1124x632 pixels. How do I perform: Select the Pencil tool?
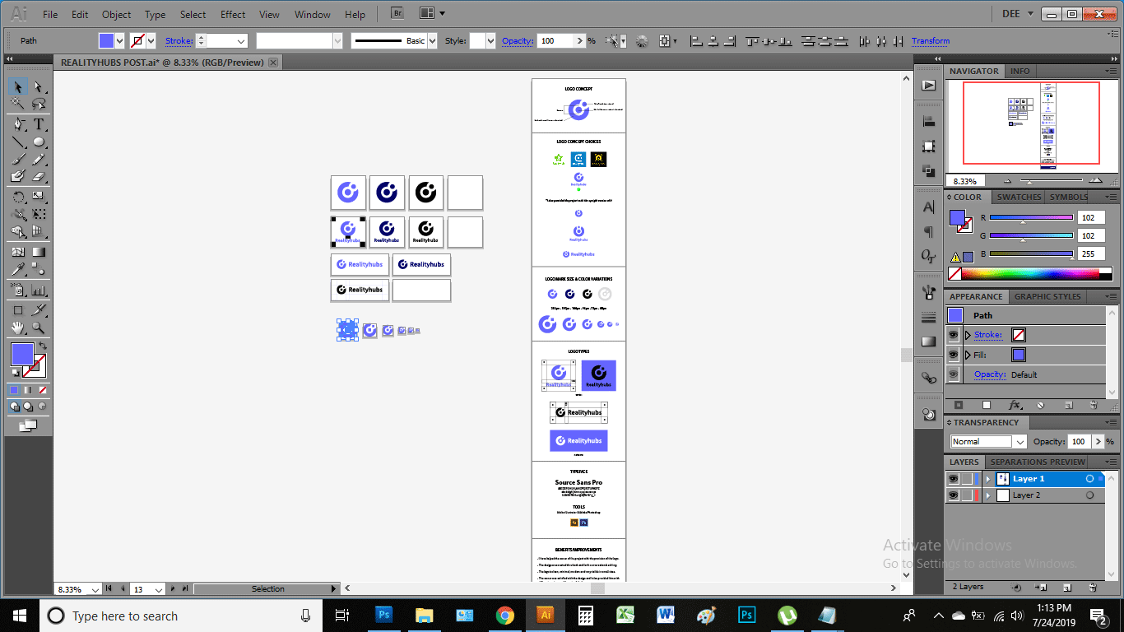tap(39, 159)
